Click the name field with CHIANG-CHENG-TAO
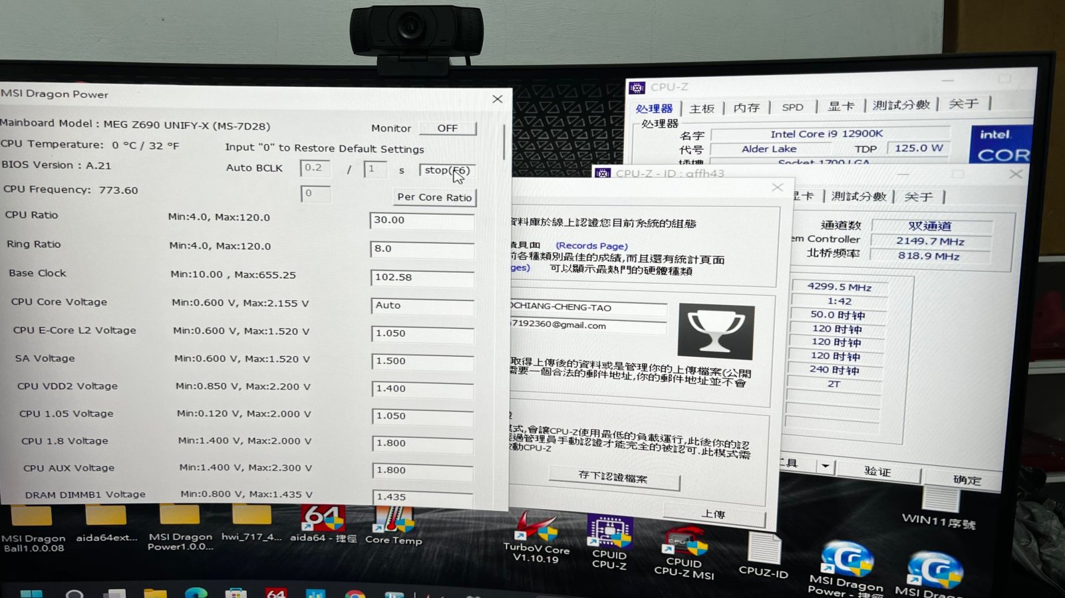 point(588,308)
